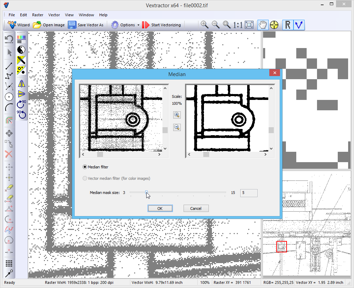The height and width of the screenshot is (288, 354).
Task: Zoom in the Median preview scale
Action: tap(177, 115)
